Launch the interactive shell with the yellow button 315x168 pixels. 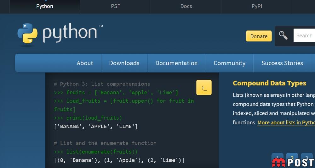click(x=204, y=88)
